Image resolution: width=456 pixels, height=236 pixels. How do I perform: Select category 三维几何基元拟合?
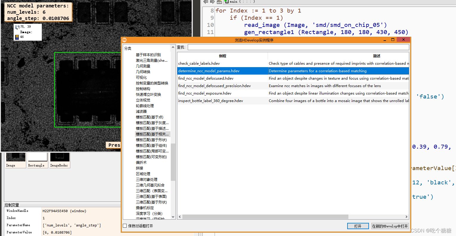click(x=150, y=185)
